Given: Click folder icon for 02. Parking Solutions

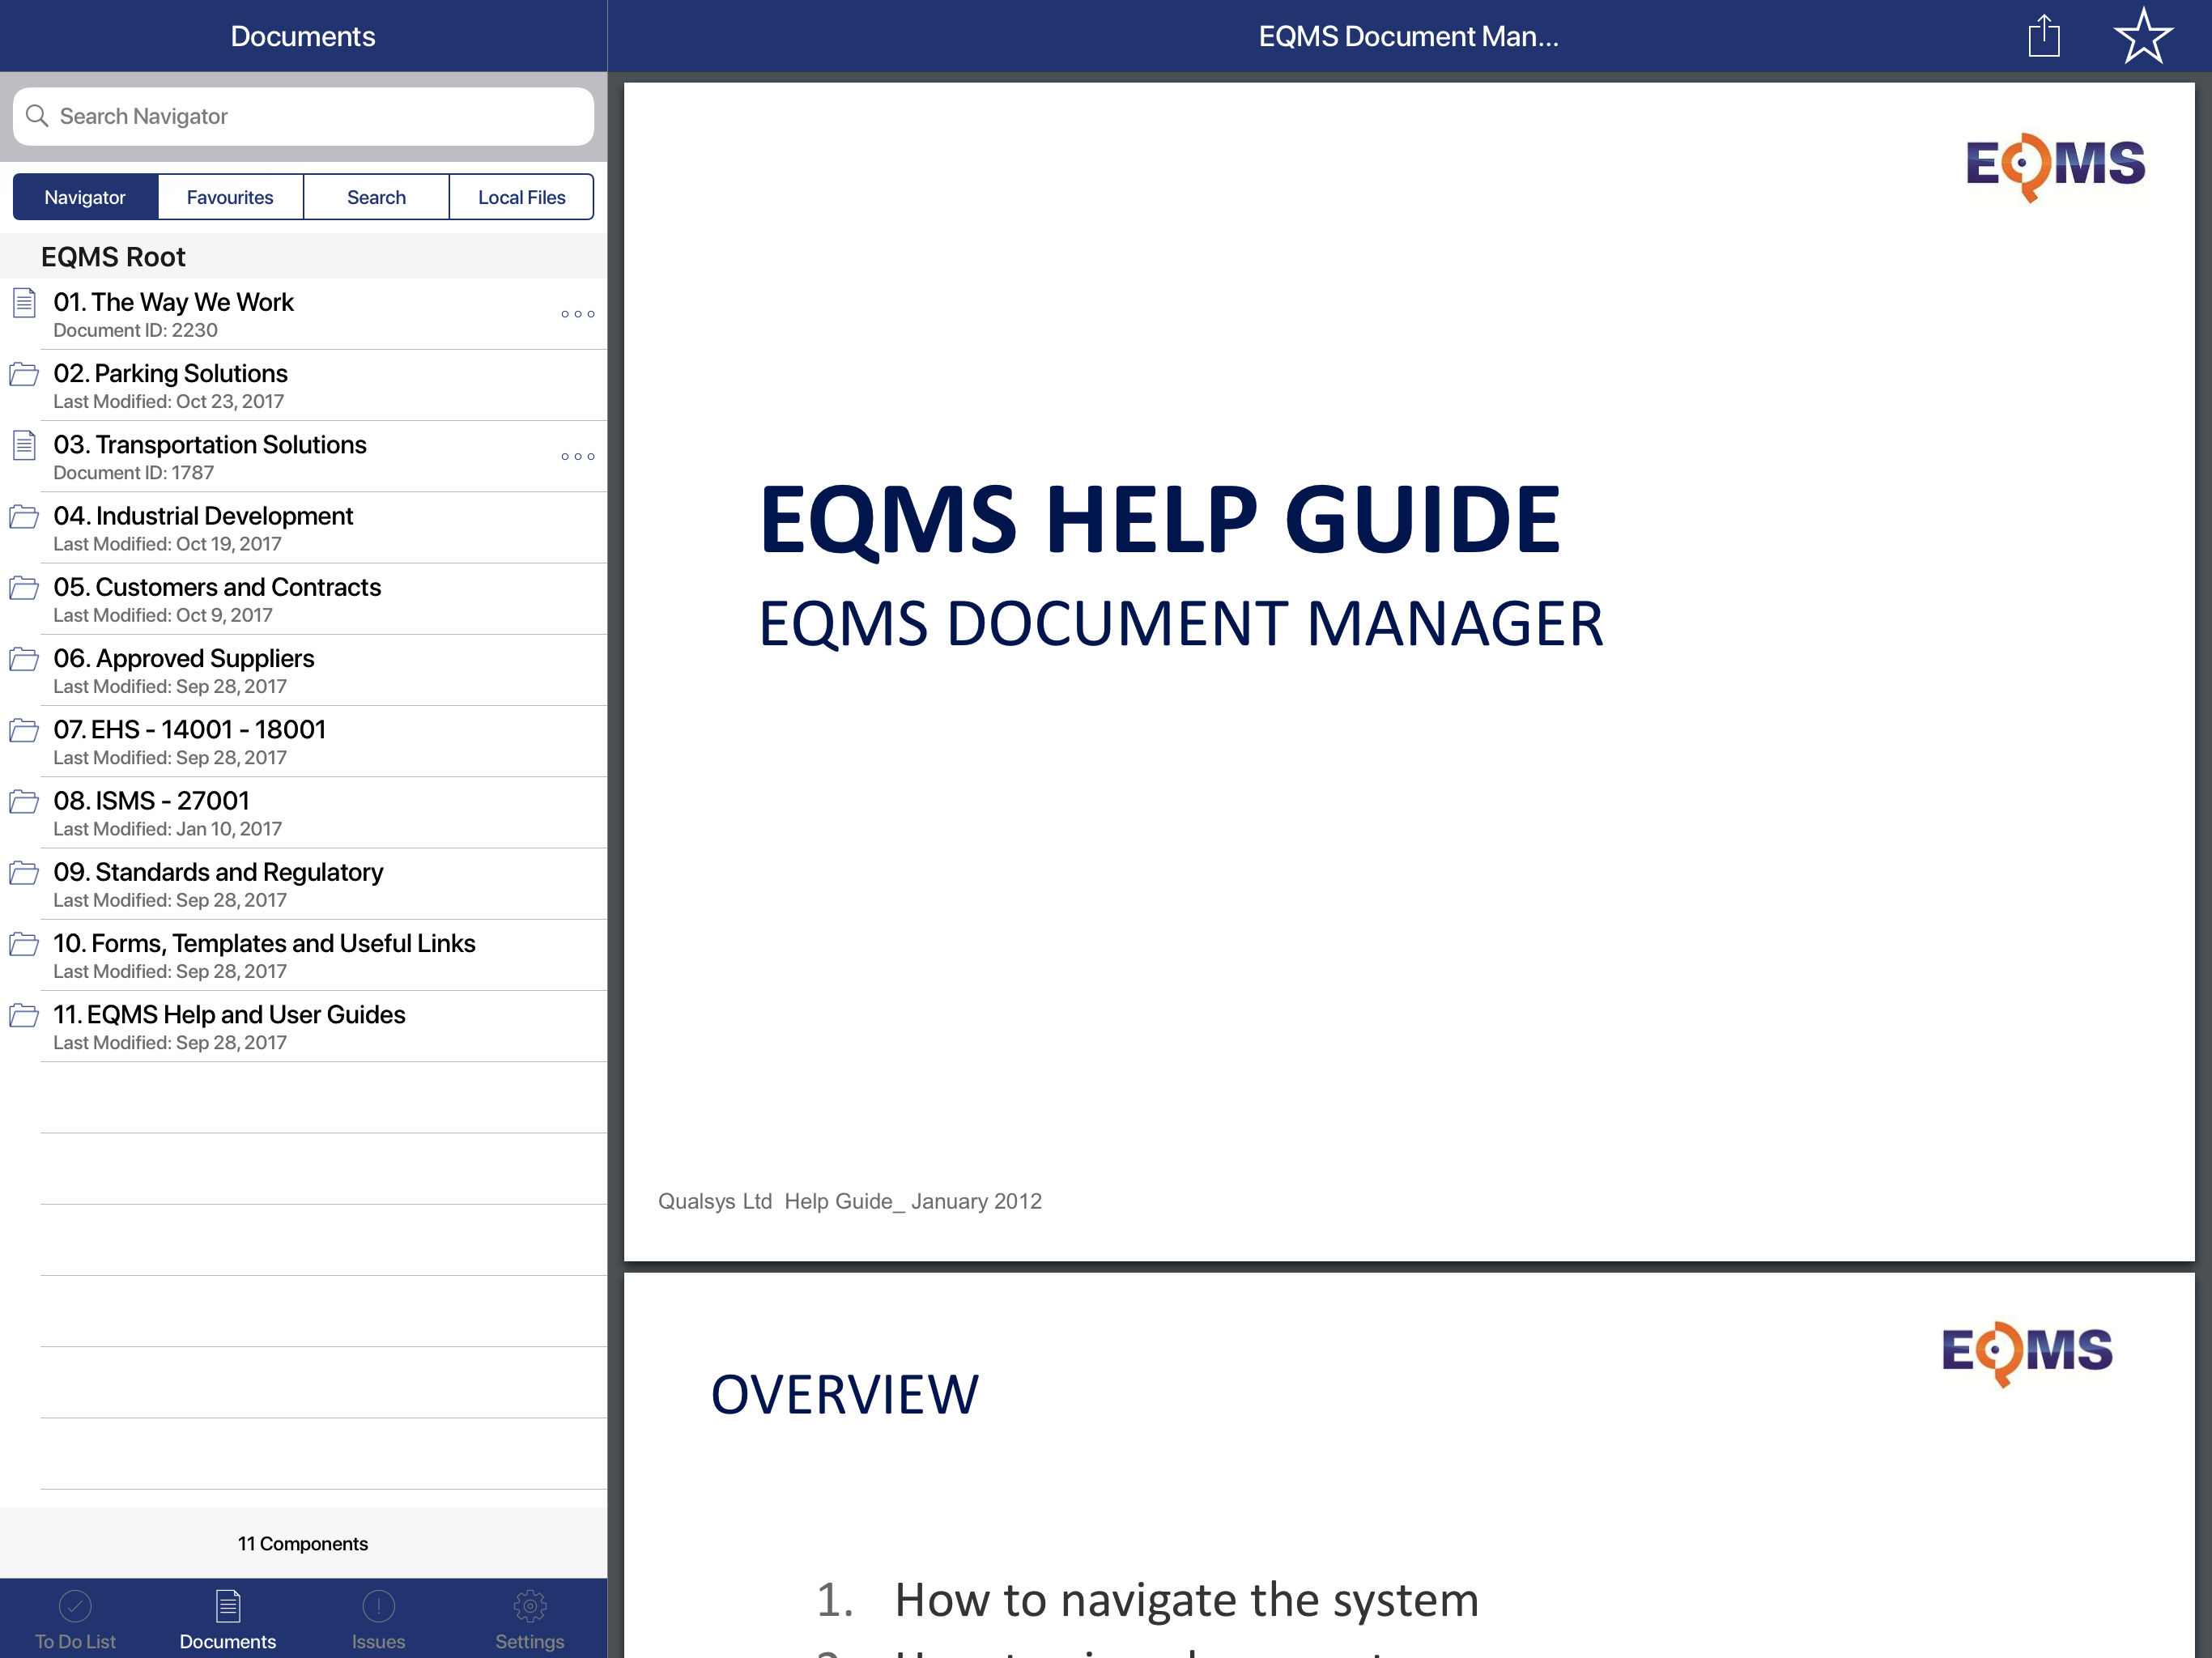Looking at the screenshot, I should click(x=24, y=374).
